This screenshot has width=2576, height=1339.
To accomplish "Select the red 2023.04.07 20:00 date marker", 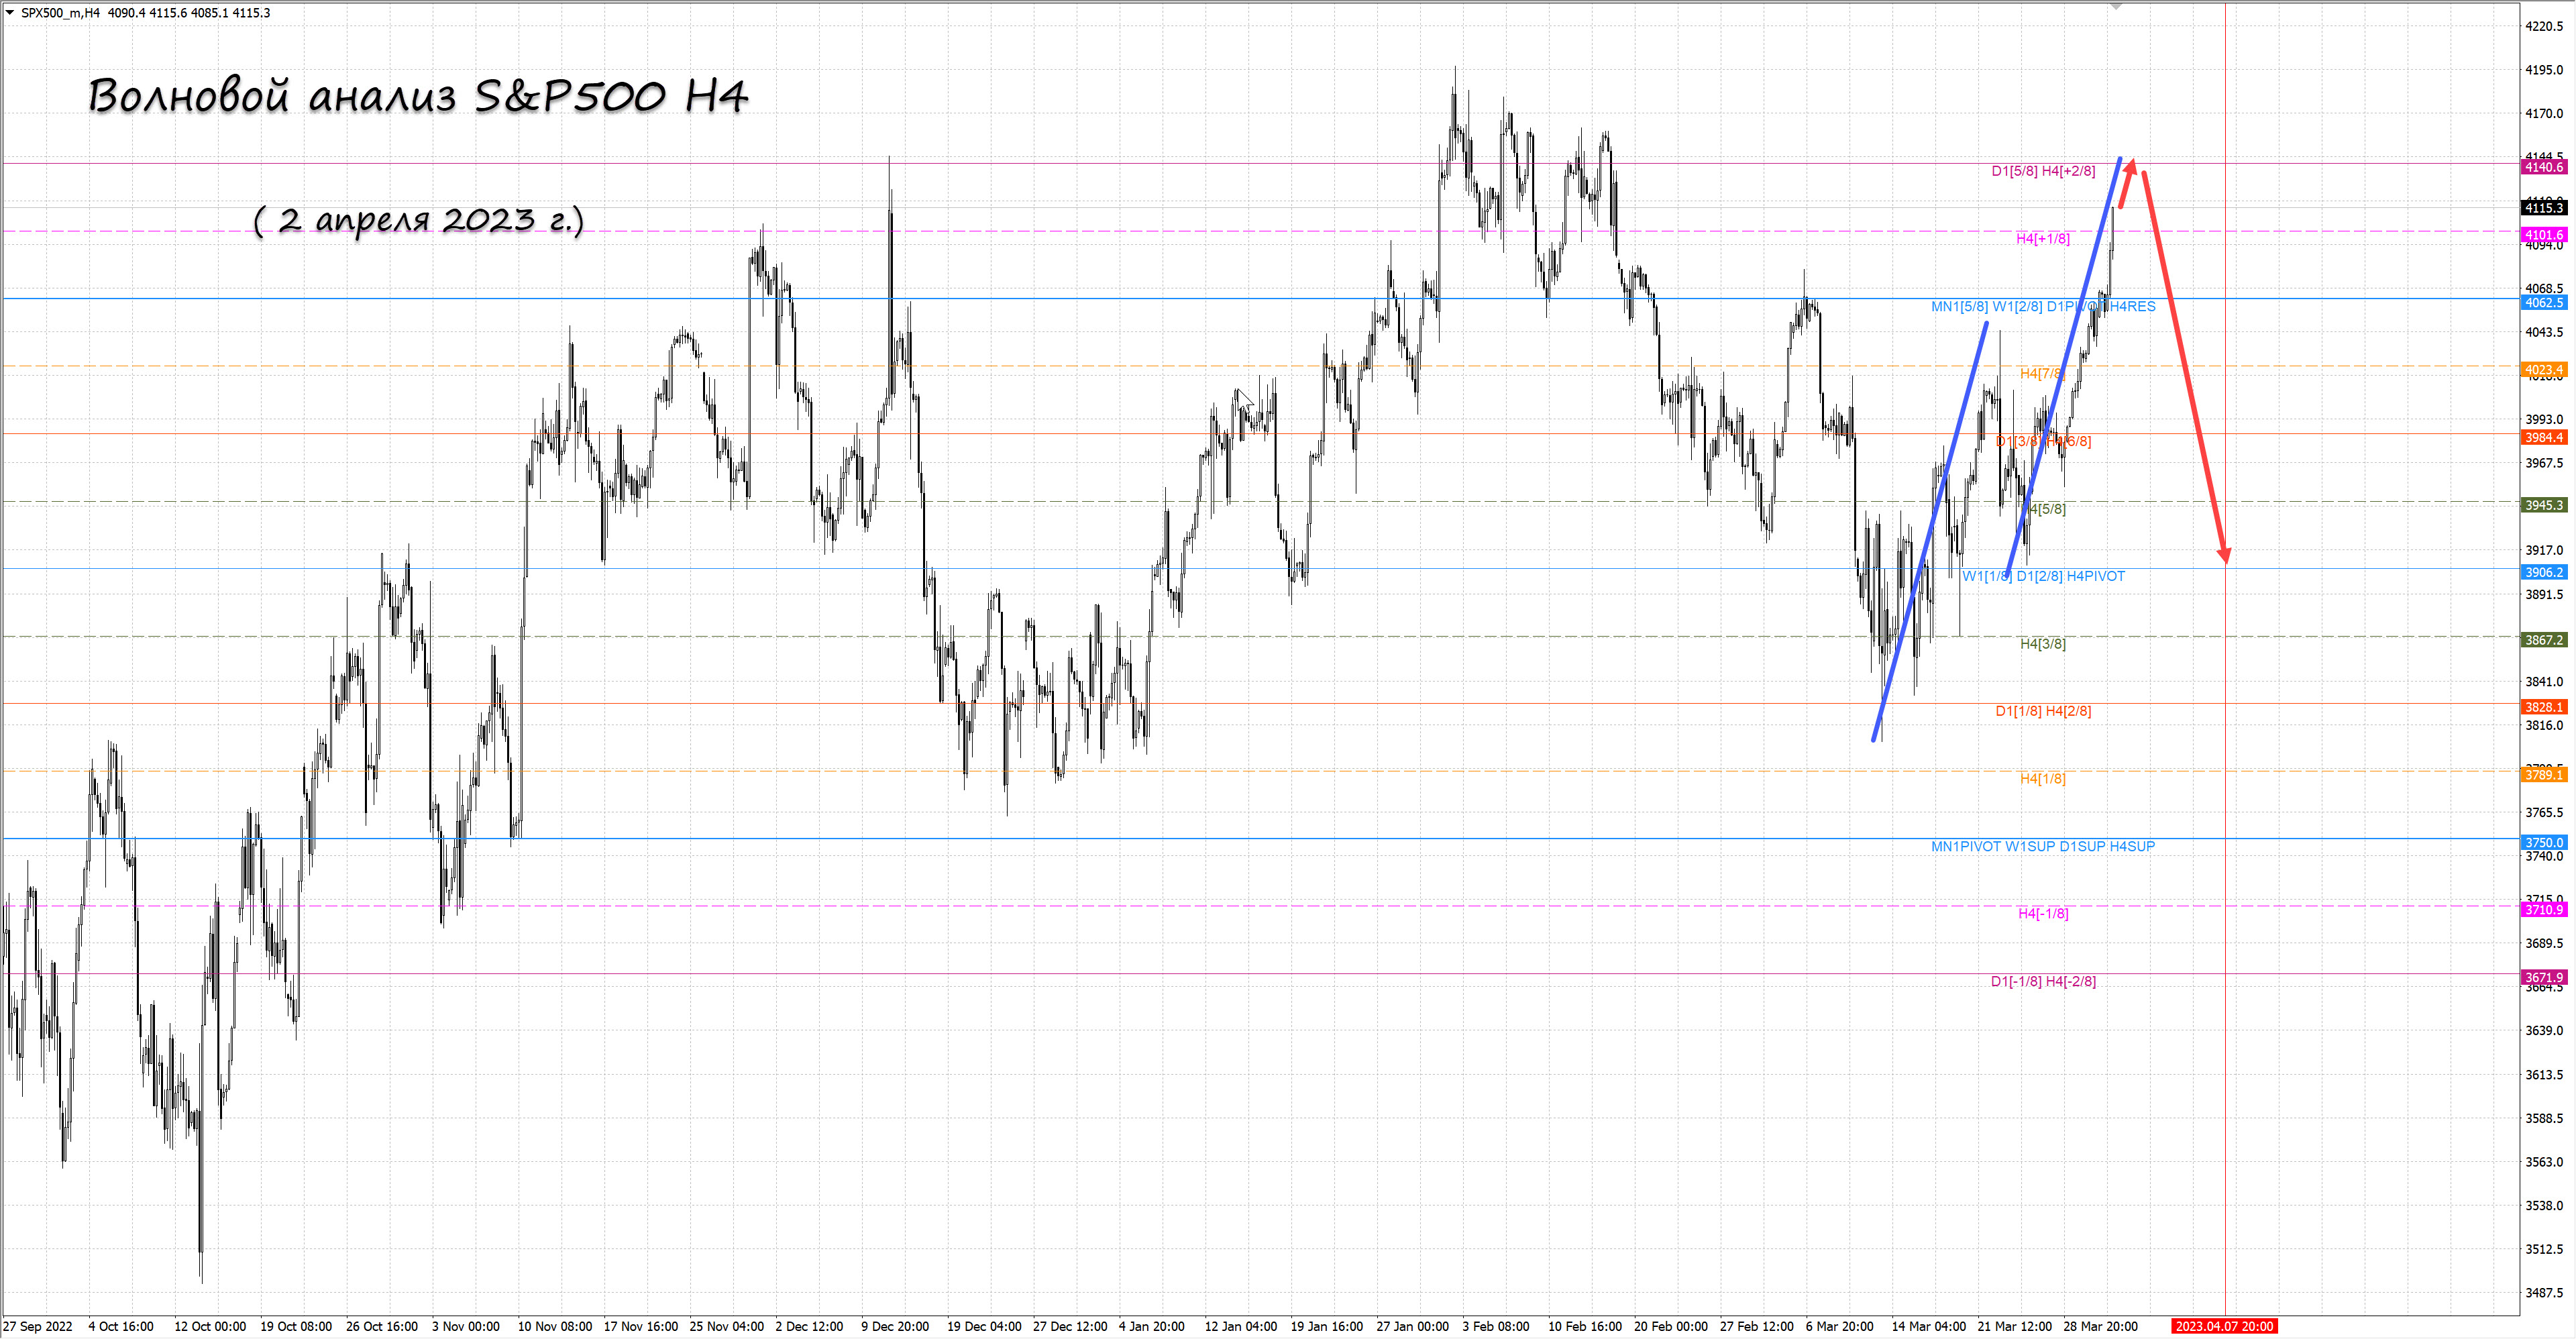I will pos(2224,1326).
